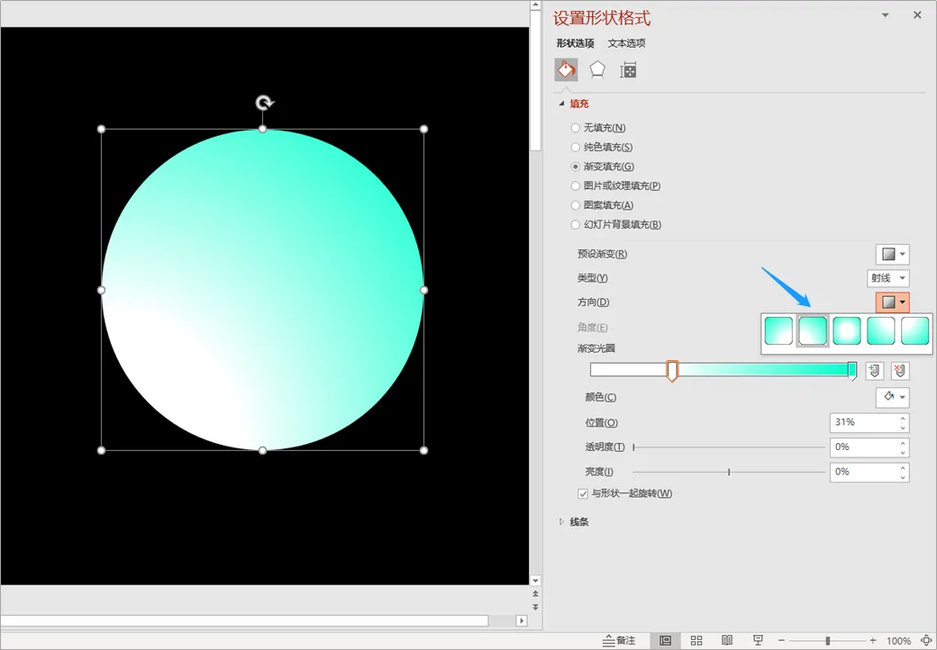Click the Position (位置) 31% field

coord(869,422)
